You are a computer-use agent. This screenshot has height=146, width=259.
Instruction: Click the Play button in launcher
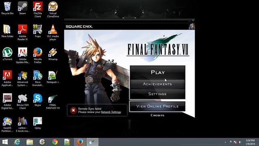[x=157, y=72]
